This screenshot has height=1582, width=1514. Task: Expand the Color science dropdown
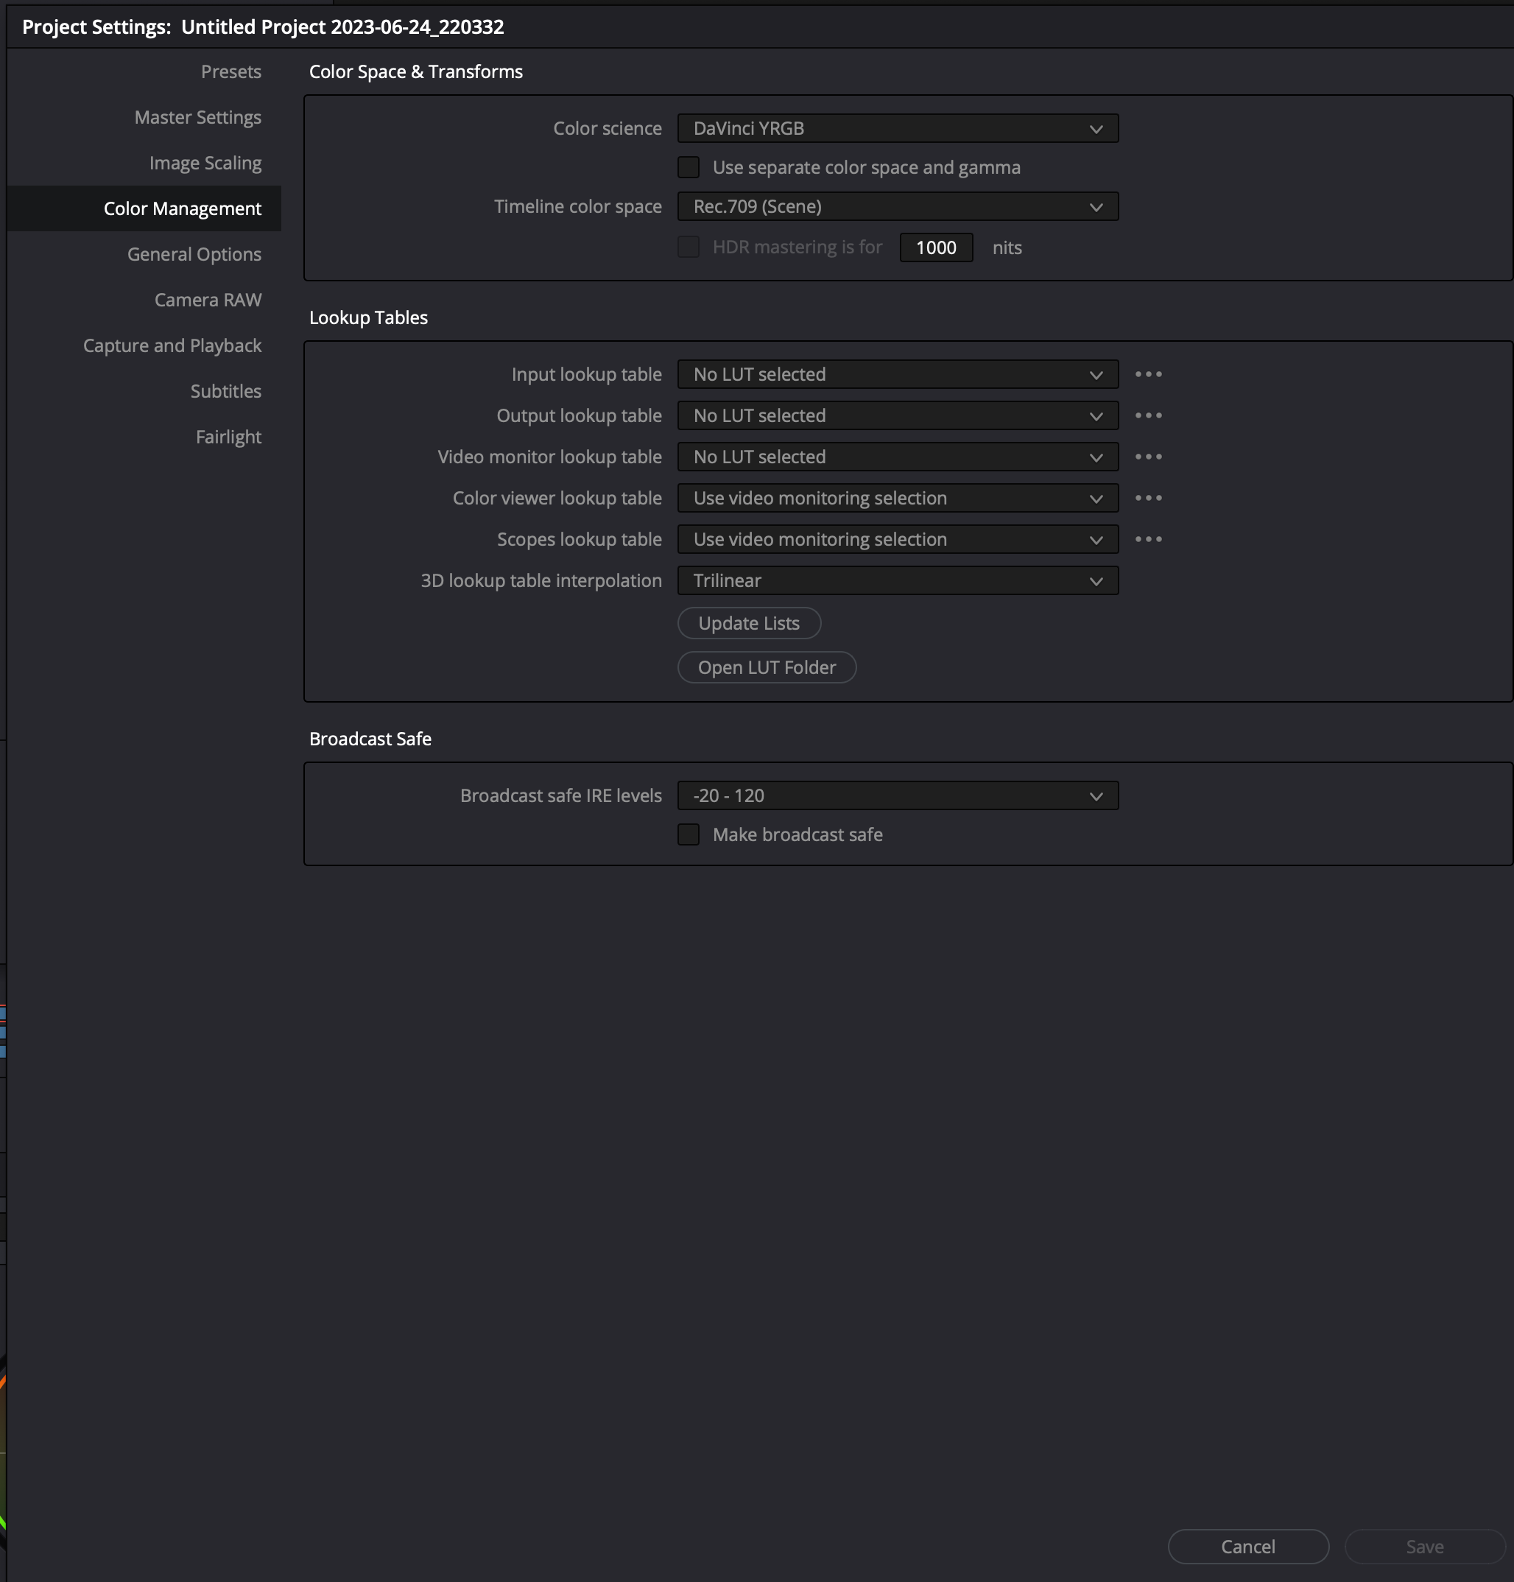point(897,127)
